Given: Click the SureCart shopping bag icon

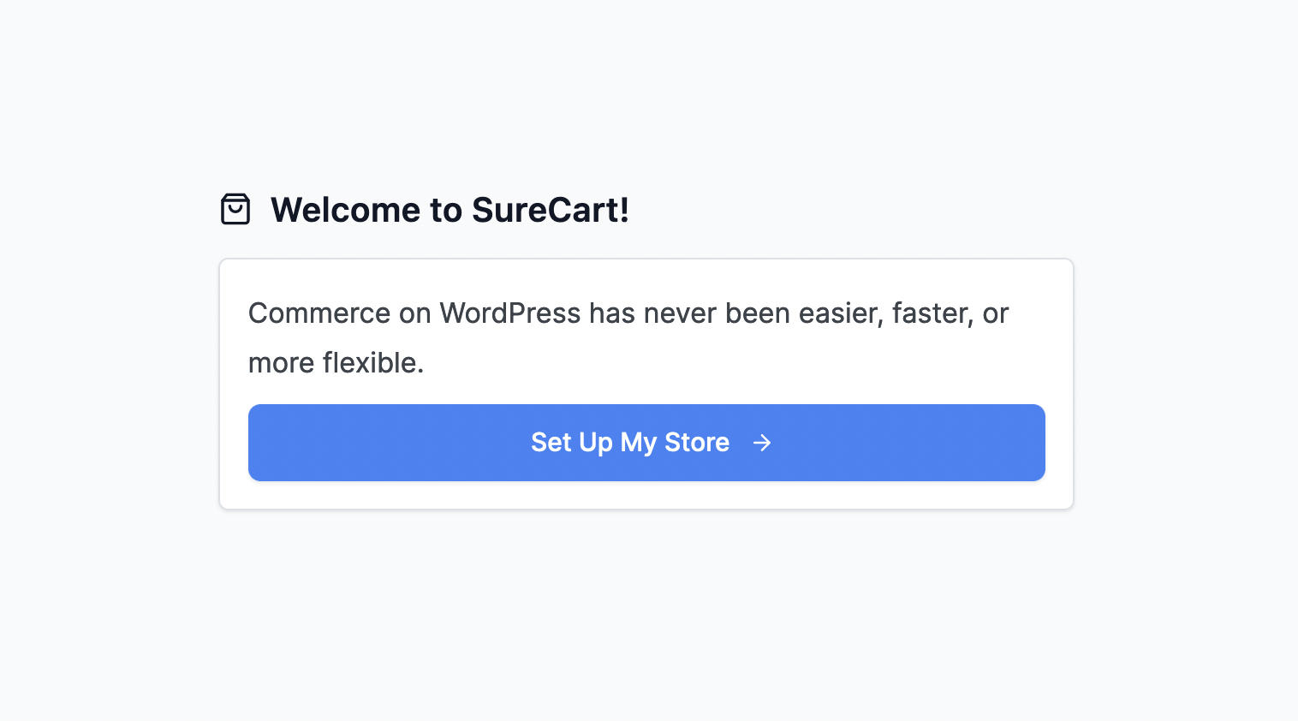Looking at the screenshot, I should tap(235, 210).
